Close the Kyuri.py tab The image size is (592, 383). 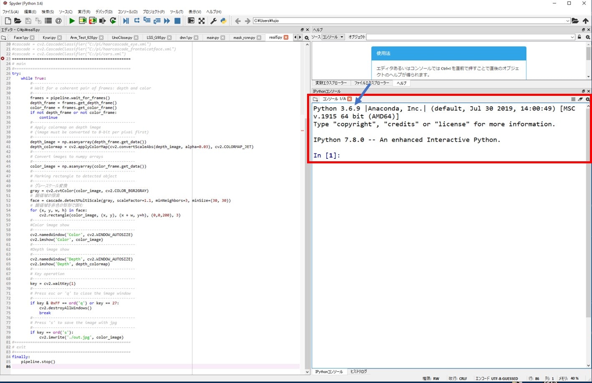tap(59, 38)
